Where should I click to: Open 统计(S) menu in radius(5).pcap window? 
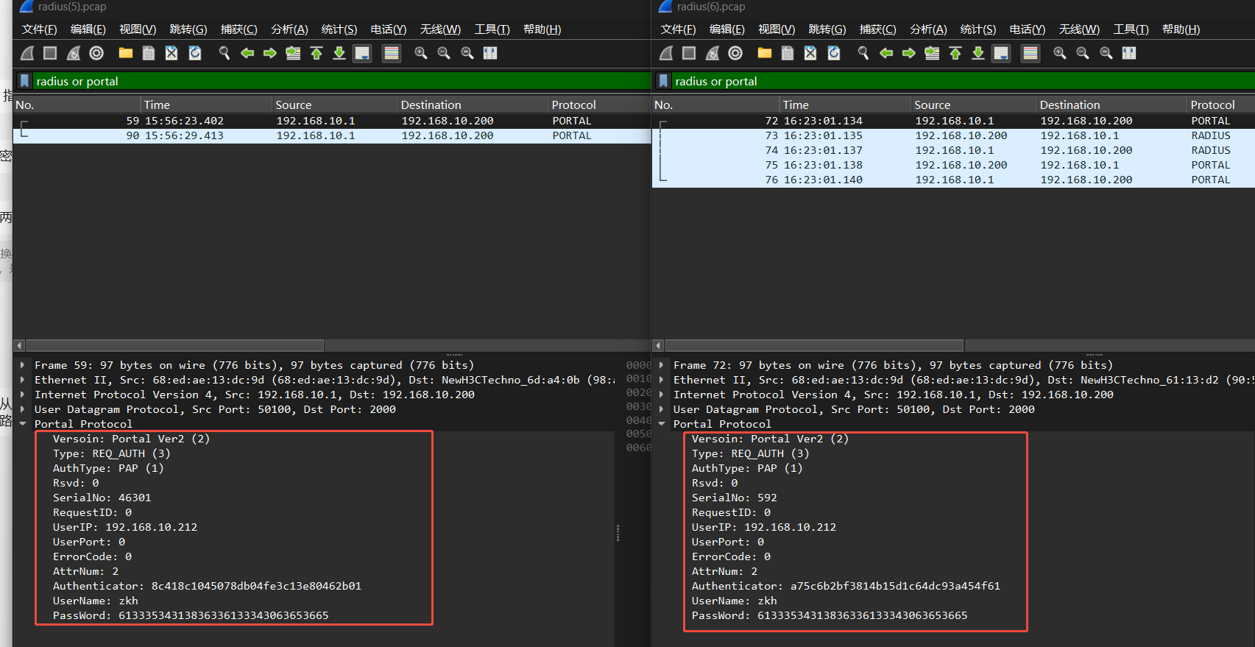coord(339,29)
